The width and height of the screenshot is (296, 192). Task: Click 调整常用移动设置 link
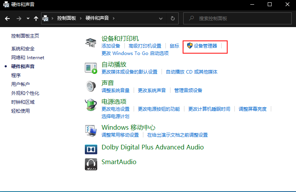pyautogui.click(x=120, y=135)
